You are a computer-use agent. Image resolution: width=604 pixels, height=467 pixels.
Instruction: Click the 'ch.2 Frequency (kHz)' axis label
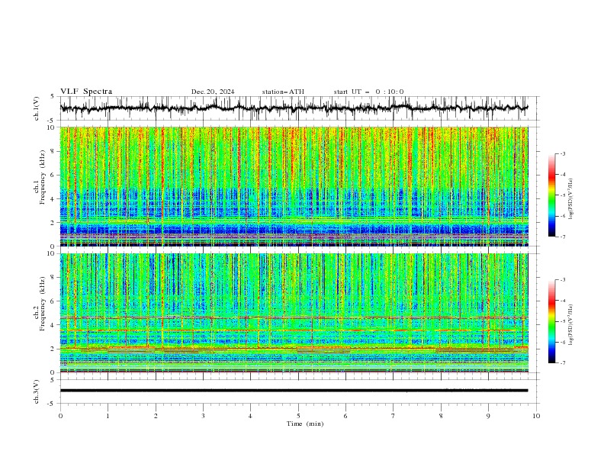[40, 305]
